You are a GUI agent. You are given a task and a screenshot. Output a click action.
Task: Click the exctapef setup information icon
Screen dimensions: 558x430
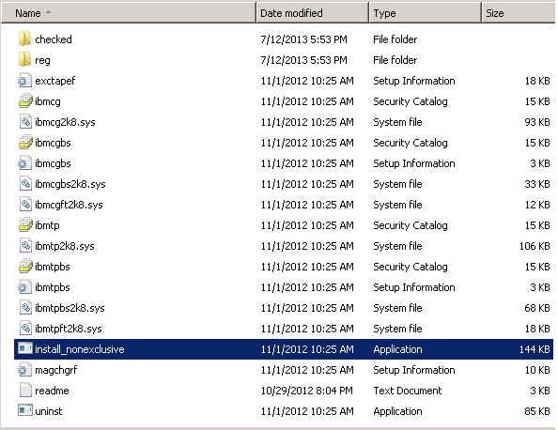tap(24, 80)
